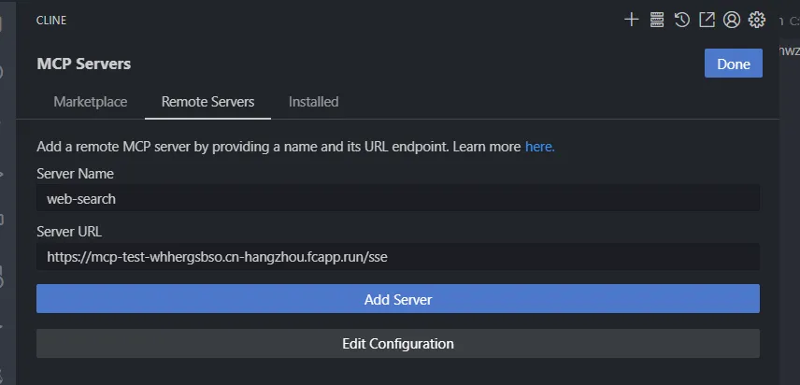Follow the "here." Learn more link

[540, 147]
